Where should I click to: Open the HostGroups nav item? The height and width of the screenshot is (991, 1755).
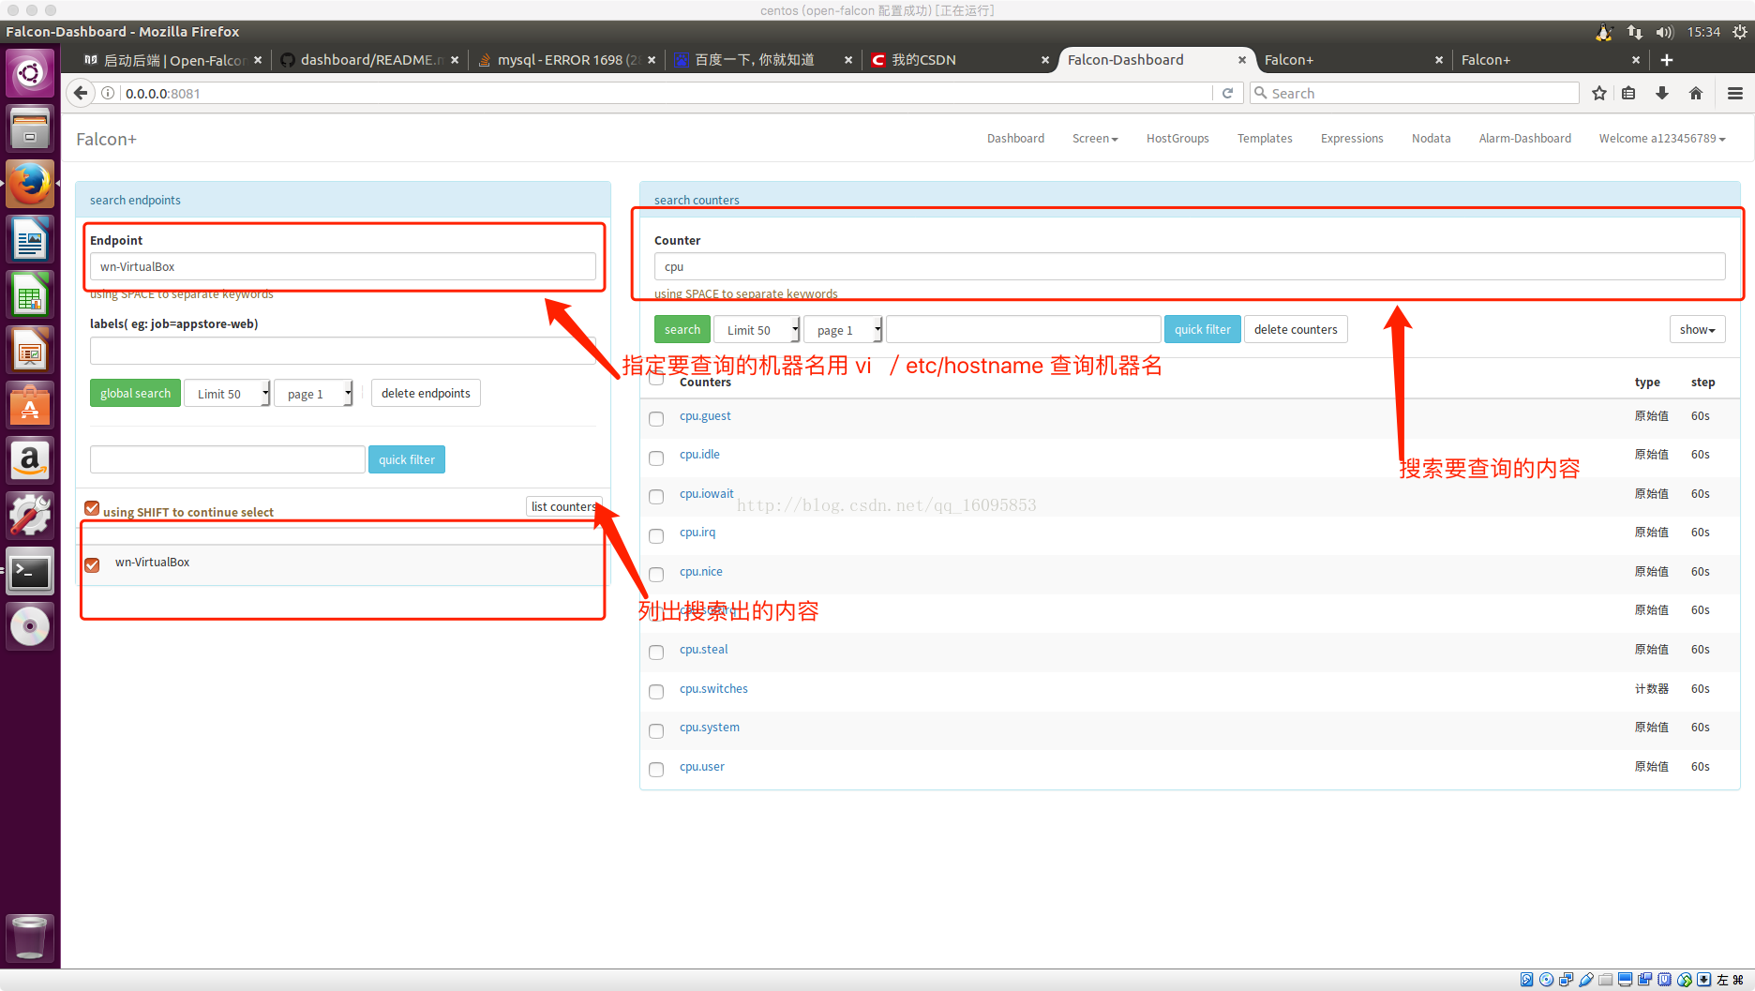(1177, 138)
